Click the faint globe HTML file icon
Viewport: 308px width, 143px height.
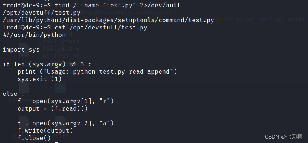(60, 88)
